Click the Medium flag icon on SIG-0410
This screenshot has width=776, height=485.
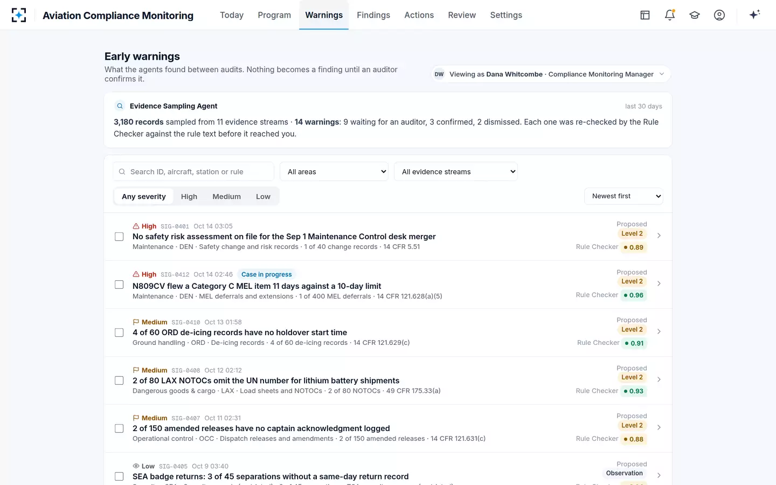click(136, 322)
